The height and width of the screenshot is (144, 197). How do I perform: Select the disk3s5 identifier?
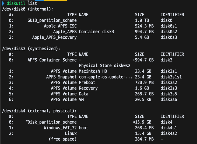click(x=169, y=94)
